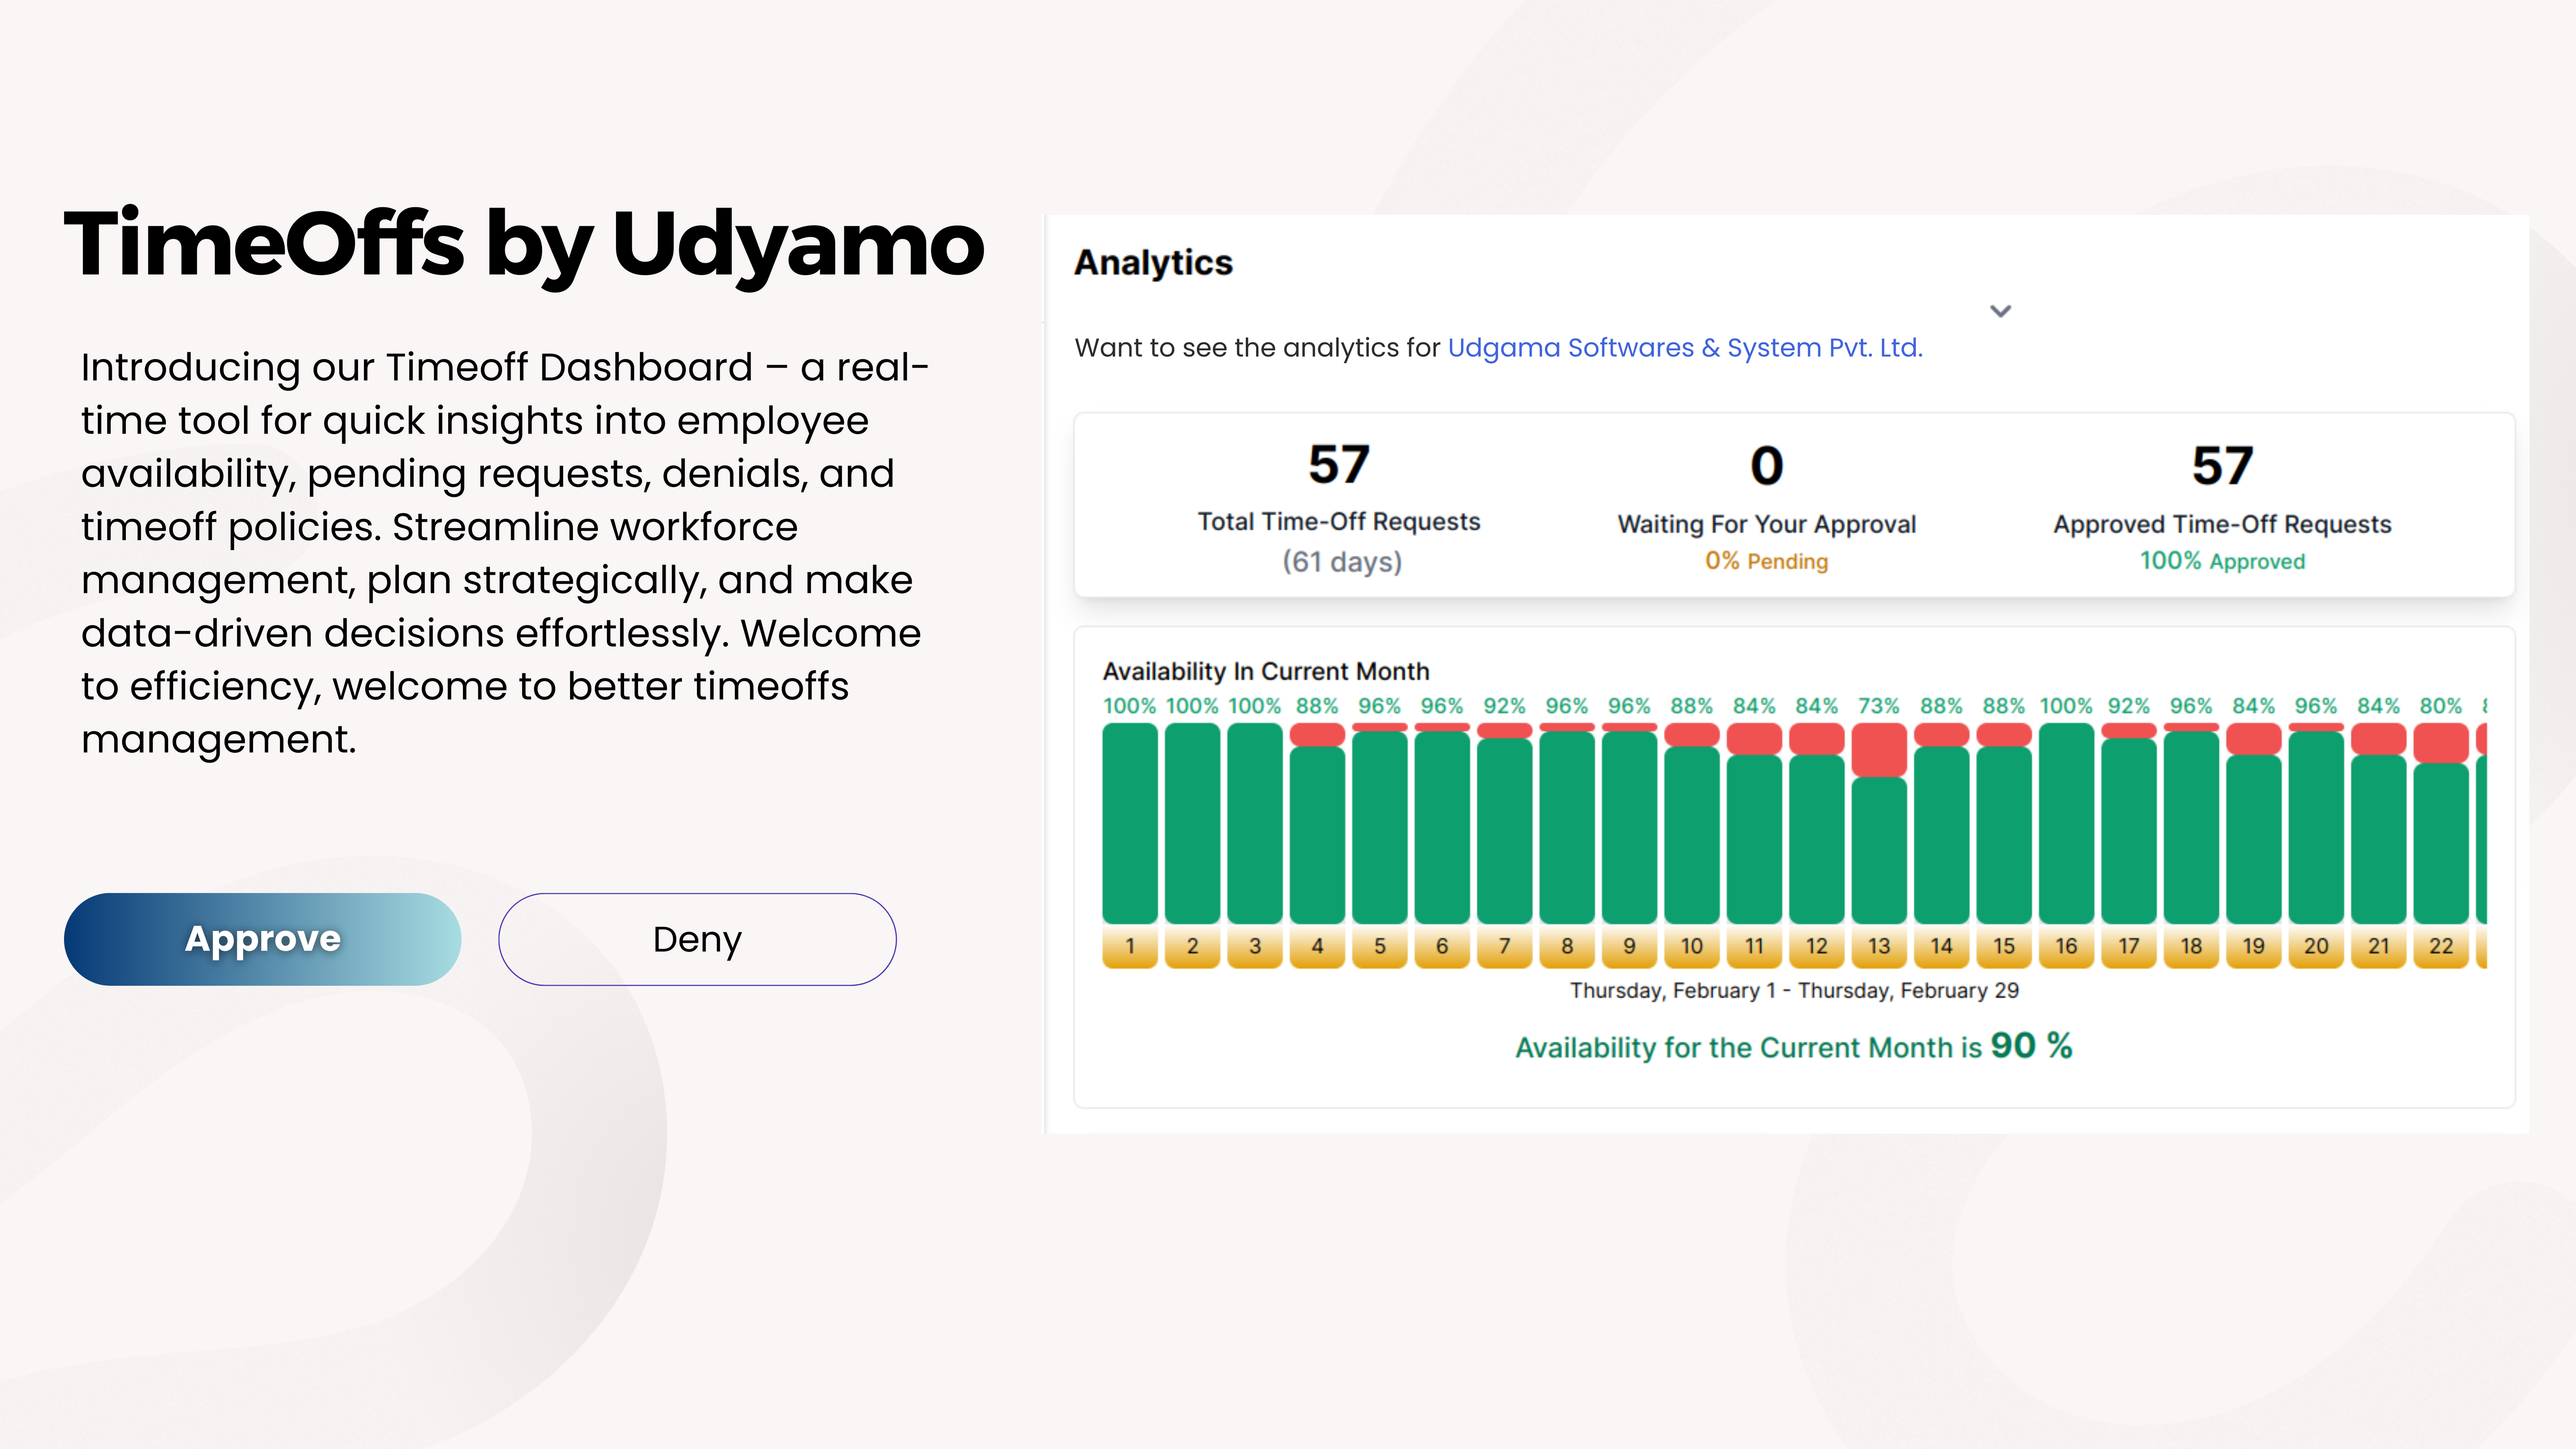Image resolution: width=2576 pixels, height=1449 pixels.
Task: Click the Deny button
Action: 697,939
